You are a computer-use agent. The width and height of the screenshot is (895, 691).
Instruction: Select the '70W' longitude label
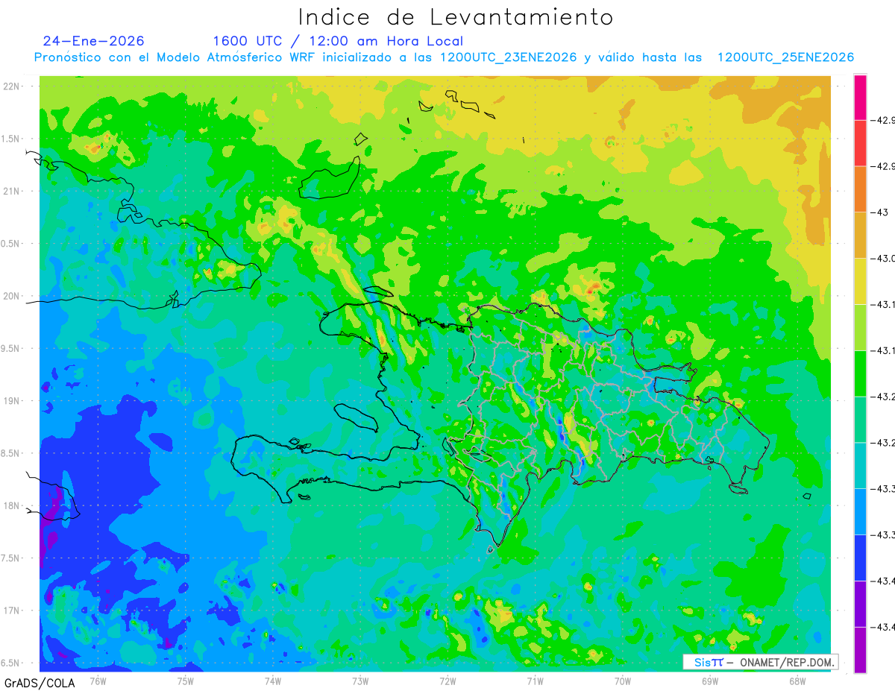click(622, 681)
